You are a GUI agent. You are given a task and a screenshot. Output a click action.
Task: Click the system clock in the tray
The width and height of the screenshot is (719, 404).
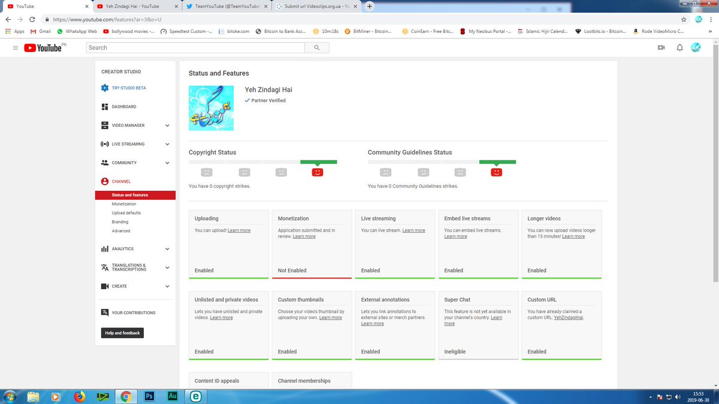(x=699, y=396)
